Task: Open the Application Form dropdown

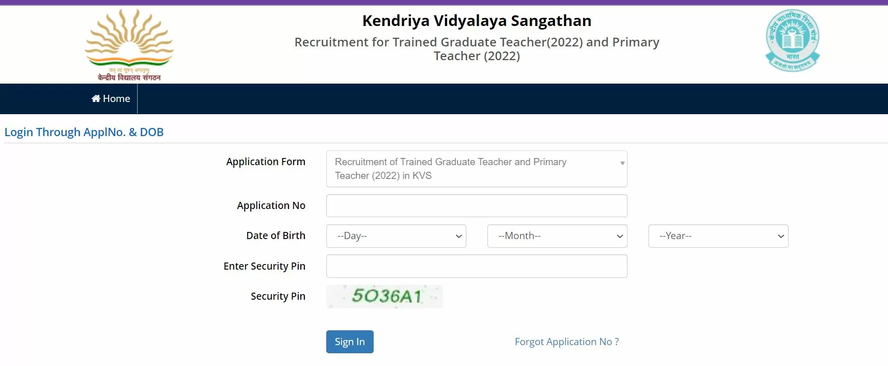Action: pos(476,169)
